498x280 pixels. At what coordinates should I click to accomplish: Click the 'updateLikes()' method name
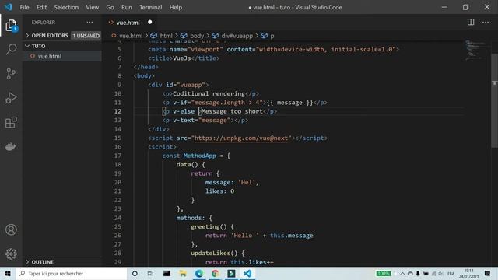215,253
